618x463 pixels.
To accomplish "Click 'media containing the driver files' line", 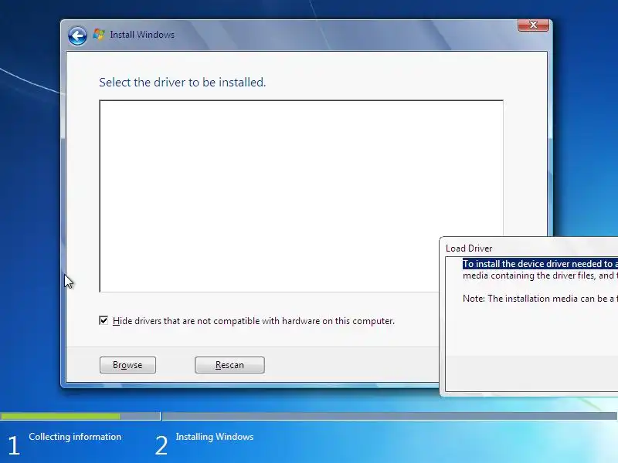I will (540, 275).
